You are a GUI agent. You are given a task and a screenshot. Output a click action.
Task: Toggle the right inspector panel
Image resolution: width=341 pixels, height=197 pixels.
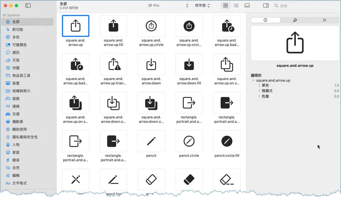tap(266, 6)
